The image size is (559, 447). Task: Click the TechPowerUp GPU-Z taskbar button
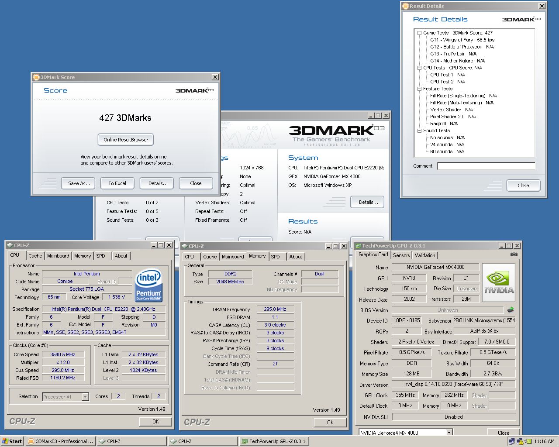[x=274, y=441]
